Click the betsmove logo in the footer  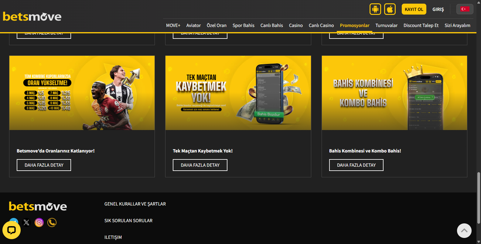38,206
